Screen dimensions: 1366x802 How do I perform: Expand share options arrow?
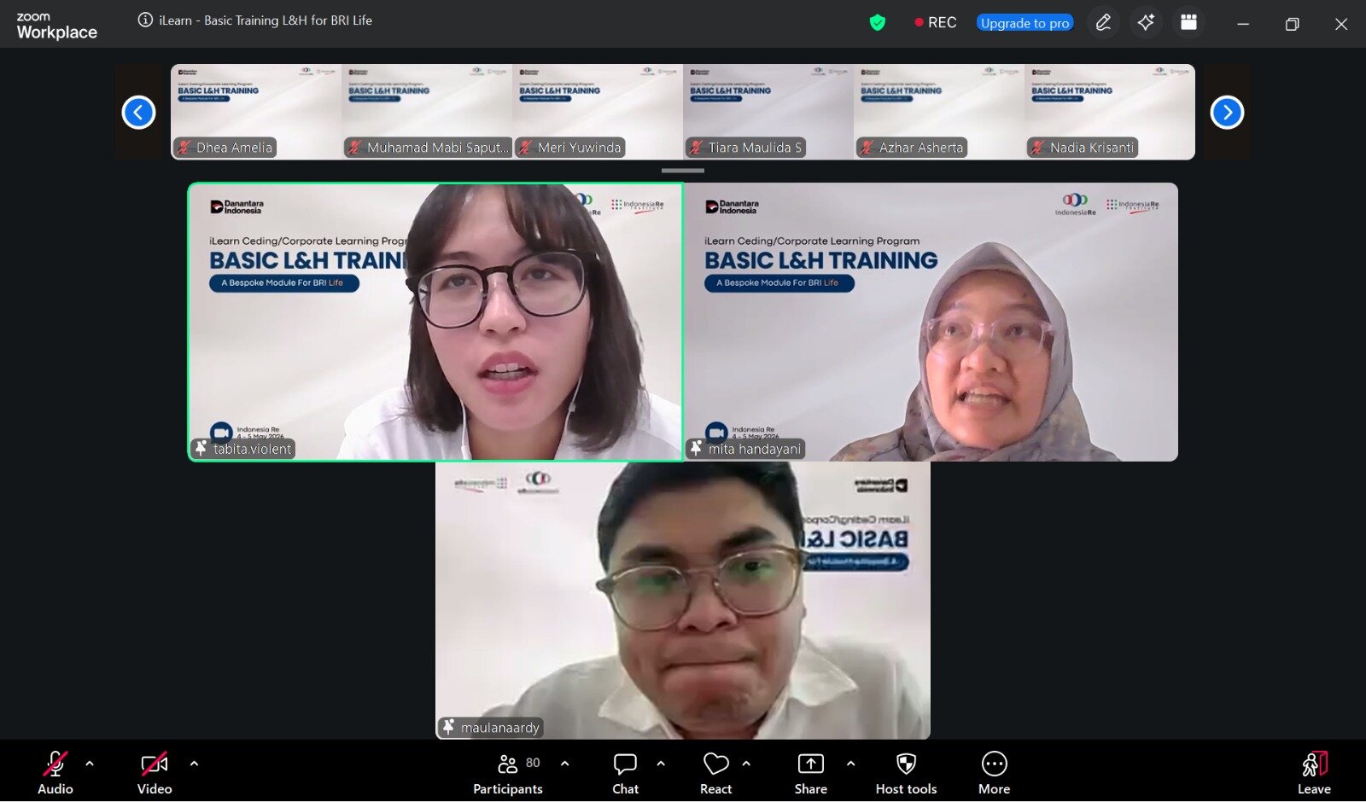coord(850,764)
